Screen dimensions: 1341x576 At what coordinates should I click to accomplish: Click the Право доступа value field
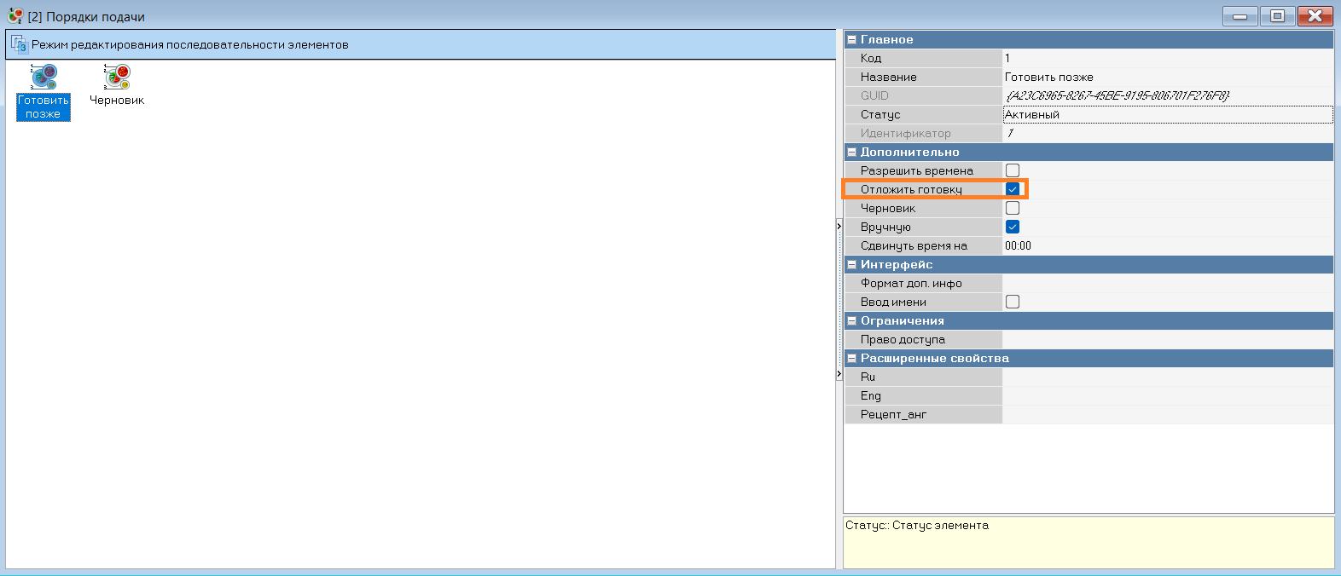pyautogui.click(x=1167, y=339)
